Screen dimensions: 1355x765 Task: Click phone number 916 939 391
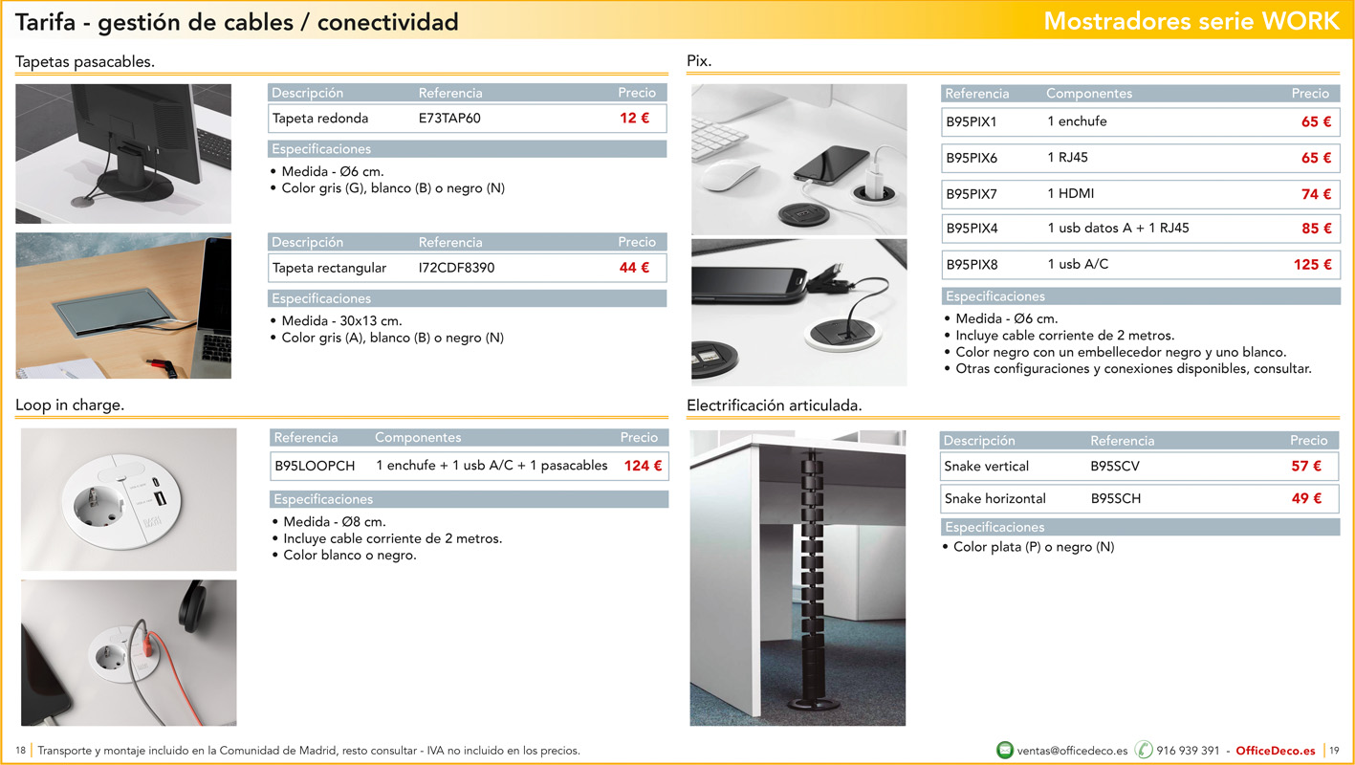(1188, 751)
